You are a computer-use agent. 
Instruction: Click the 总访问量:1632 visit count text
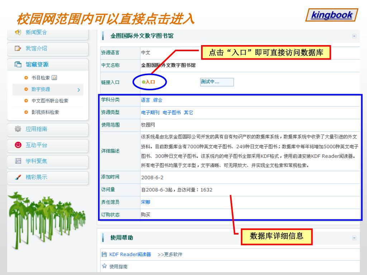195,190
